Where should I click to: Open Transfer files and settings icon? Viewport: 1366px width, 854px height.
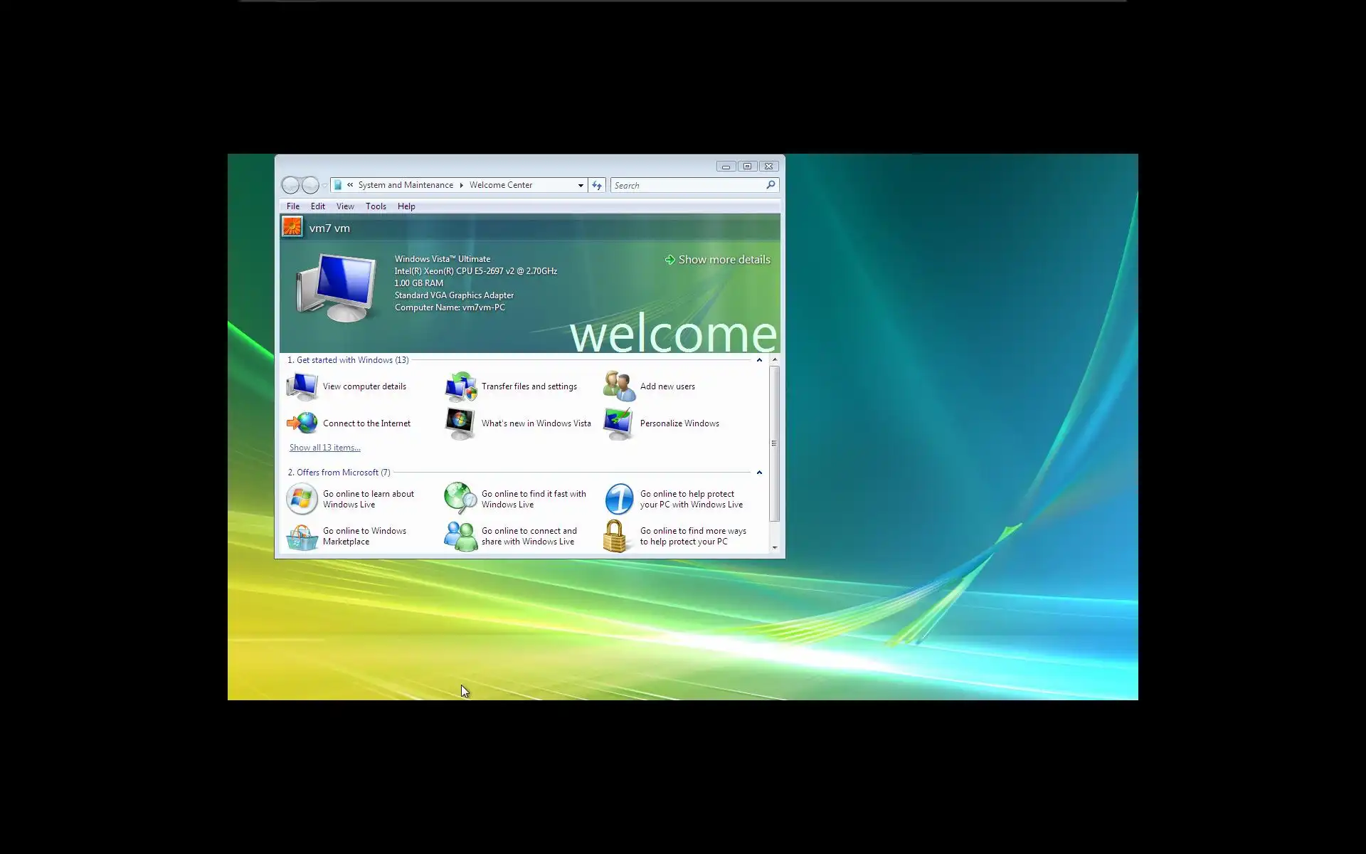pyautogui.click(x=460, y=386)
